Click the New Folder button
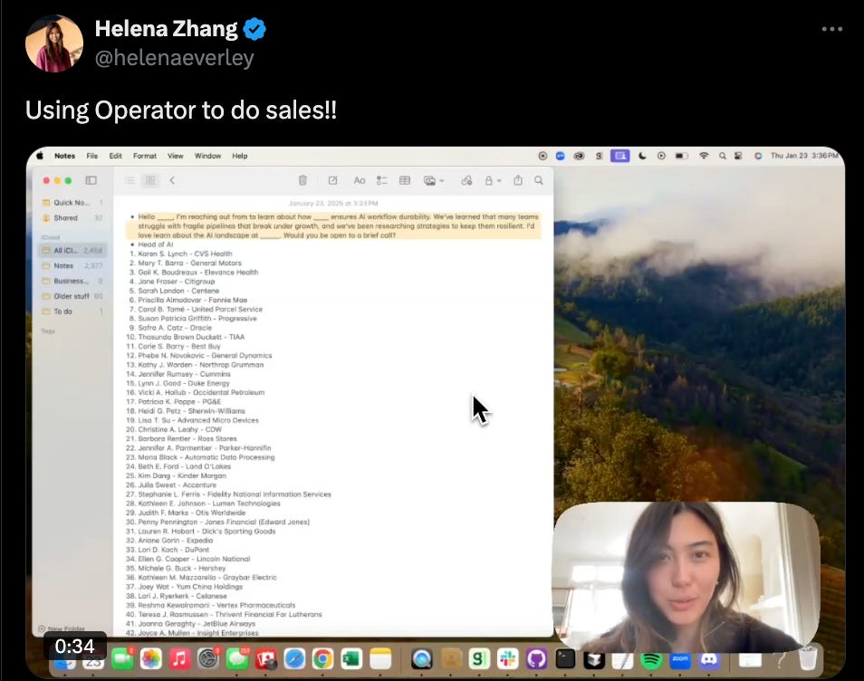The image size is (864, 681). pyautogui.click(x=62, y=628)
